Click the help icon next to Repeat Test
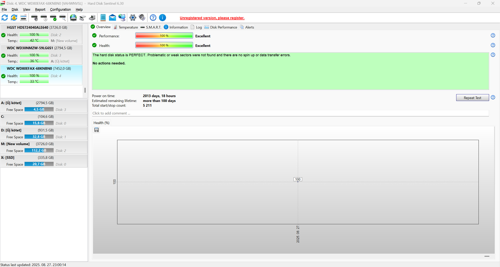 tap(493, 97)
